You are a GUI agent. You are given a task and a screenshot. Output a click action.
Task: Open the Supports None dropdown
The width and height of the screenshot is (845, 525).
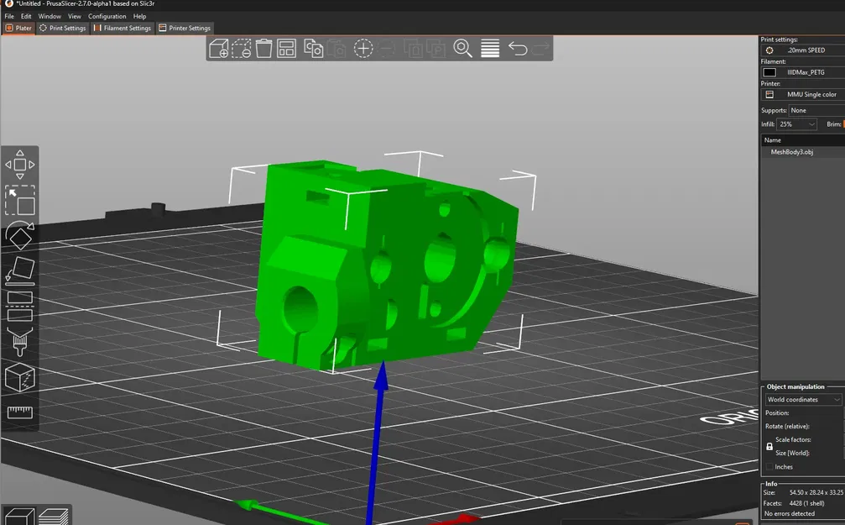click(816, 110)
